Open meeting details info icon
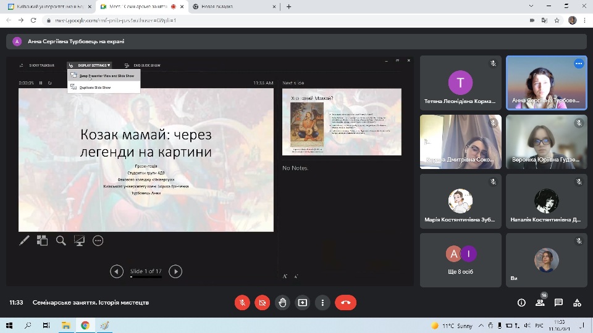The height and width of the screenshot is (333, 593). pyautogui.click(x=521, y=302)
